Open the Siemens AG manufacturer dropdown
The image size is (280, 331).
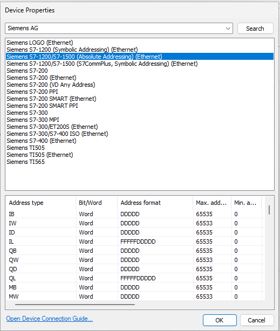[119, 28]
